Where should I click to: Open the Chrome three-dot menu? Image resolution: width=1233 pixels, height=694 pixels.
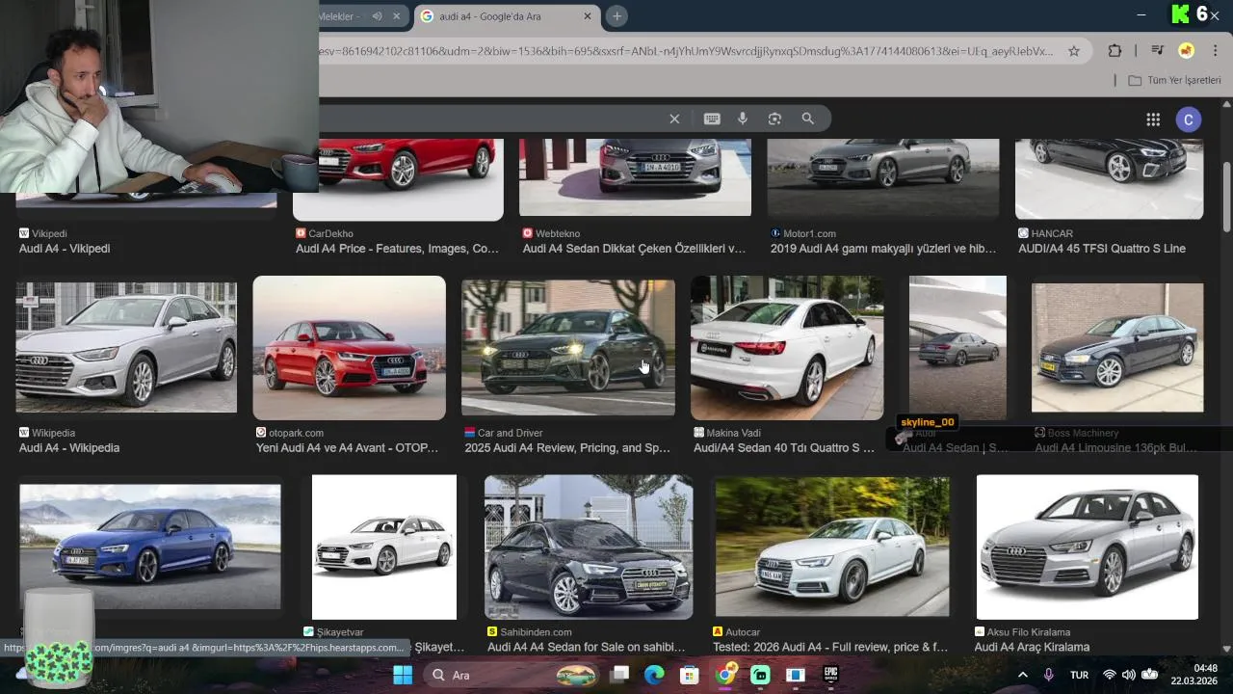pyautogui.click(x=1215, y=51)
